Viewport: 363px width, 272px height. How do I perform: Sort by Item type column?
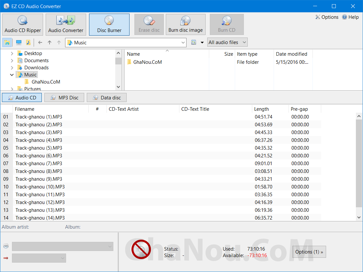tap(254, 54)
